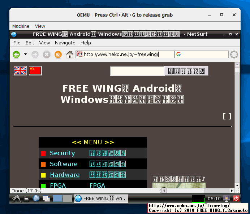Click the FREE WING Android page heading
Screen dimensions: 250x214
(122, 93)
